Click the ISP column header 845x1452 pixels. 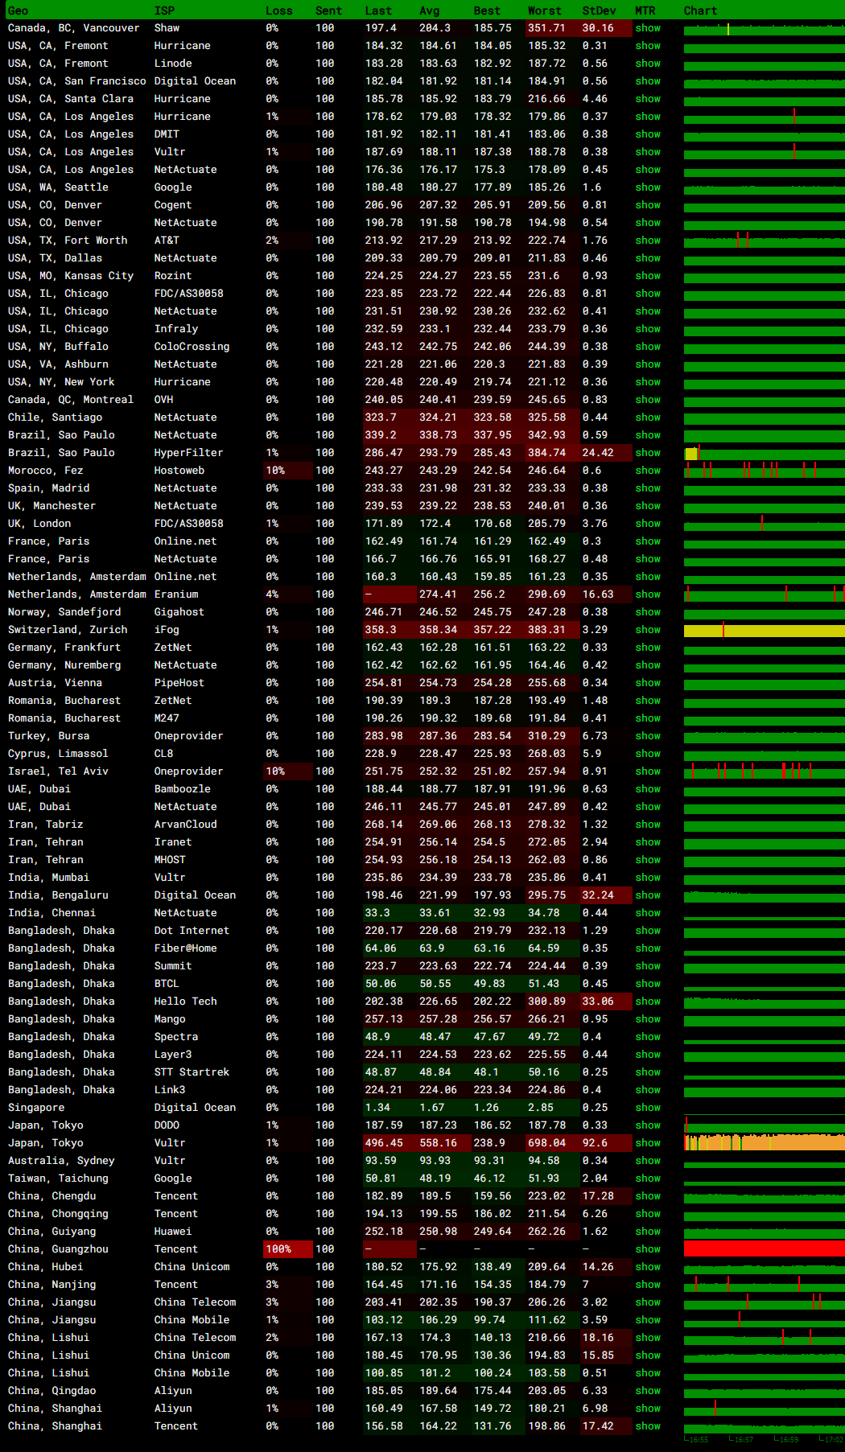[164, 10]
